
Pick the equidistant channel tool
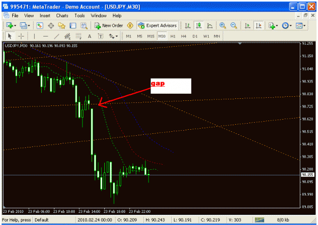click(x=67, y=36)
